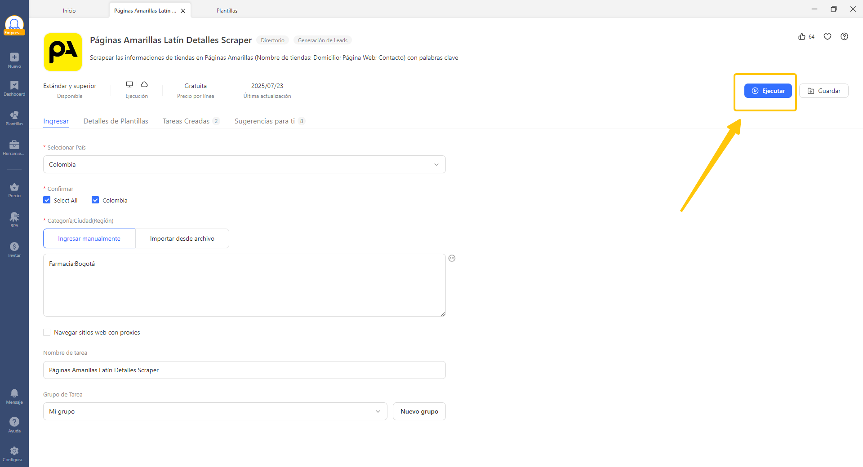Click the thumbs-up like icon
Screen dimensions: 863x467
coord(802,37)
